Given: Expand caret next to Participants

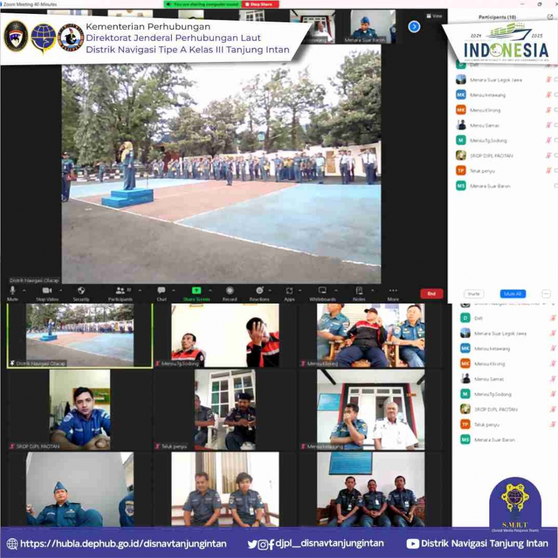Looking at the screenshot, I should point(140,290).
